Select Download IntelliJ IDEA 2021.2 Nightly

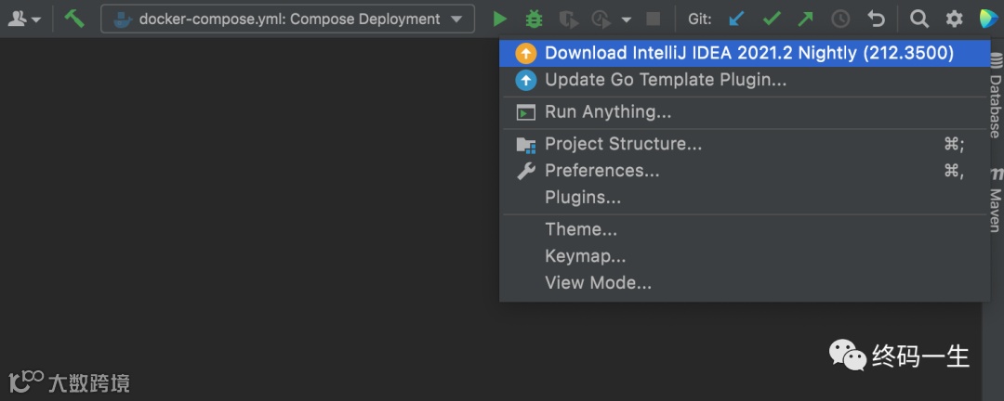coord(748,53)
